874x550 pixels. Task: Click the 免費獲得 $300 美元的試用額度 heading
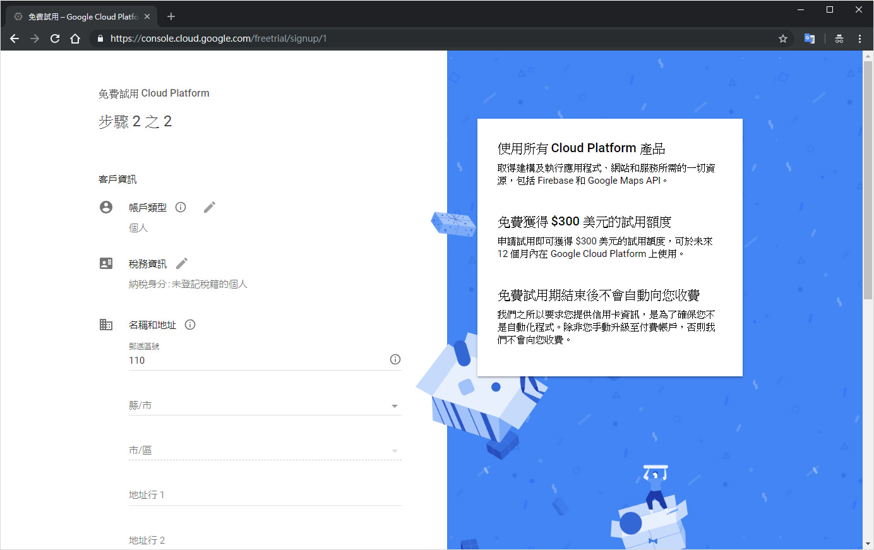point(584,222)
